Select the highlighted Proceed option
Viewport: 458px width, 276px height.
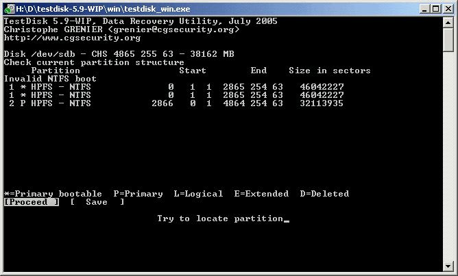32,202
